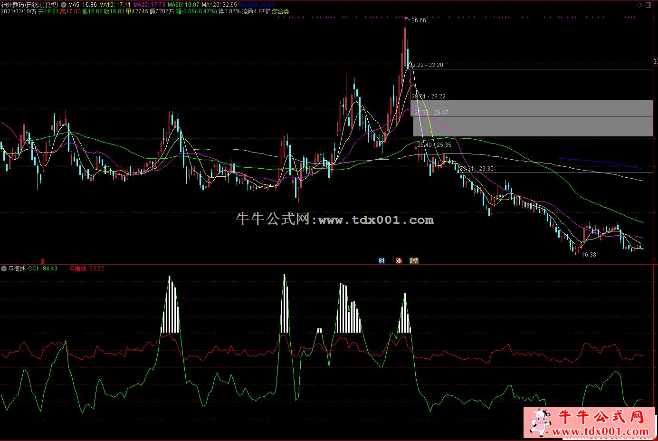This screenshot has height=441, width=658.
Task: Toggle the side panel icon at top right
Action: (x=649, y=5)
